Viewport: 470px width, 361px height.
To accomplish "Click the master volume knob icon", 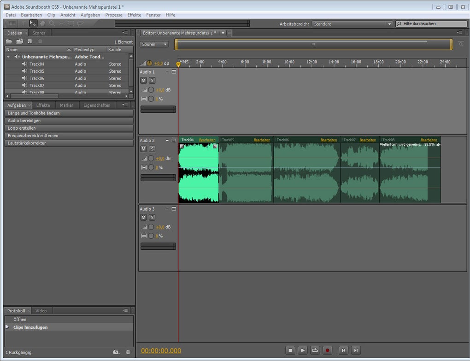I will click(149, 63).
